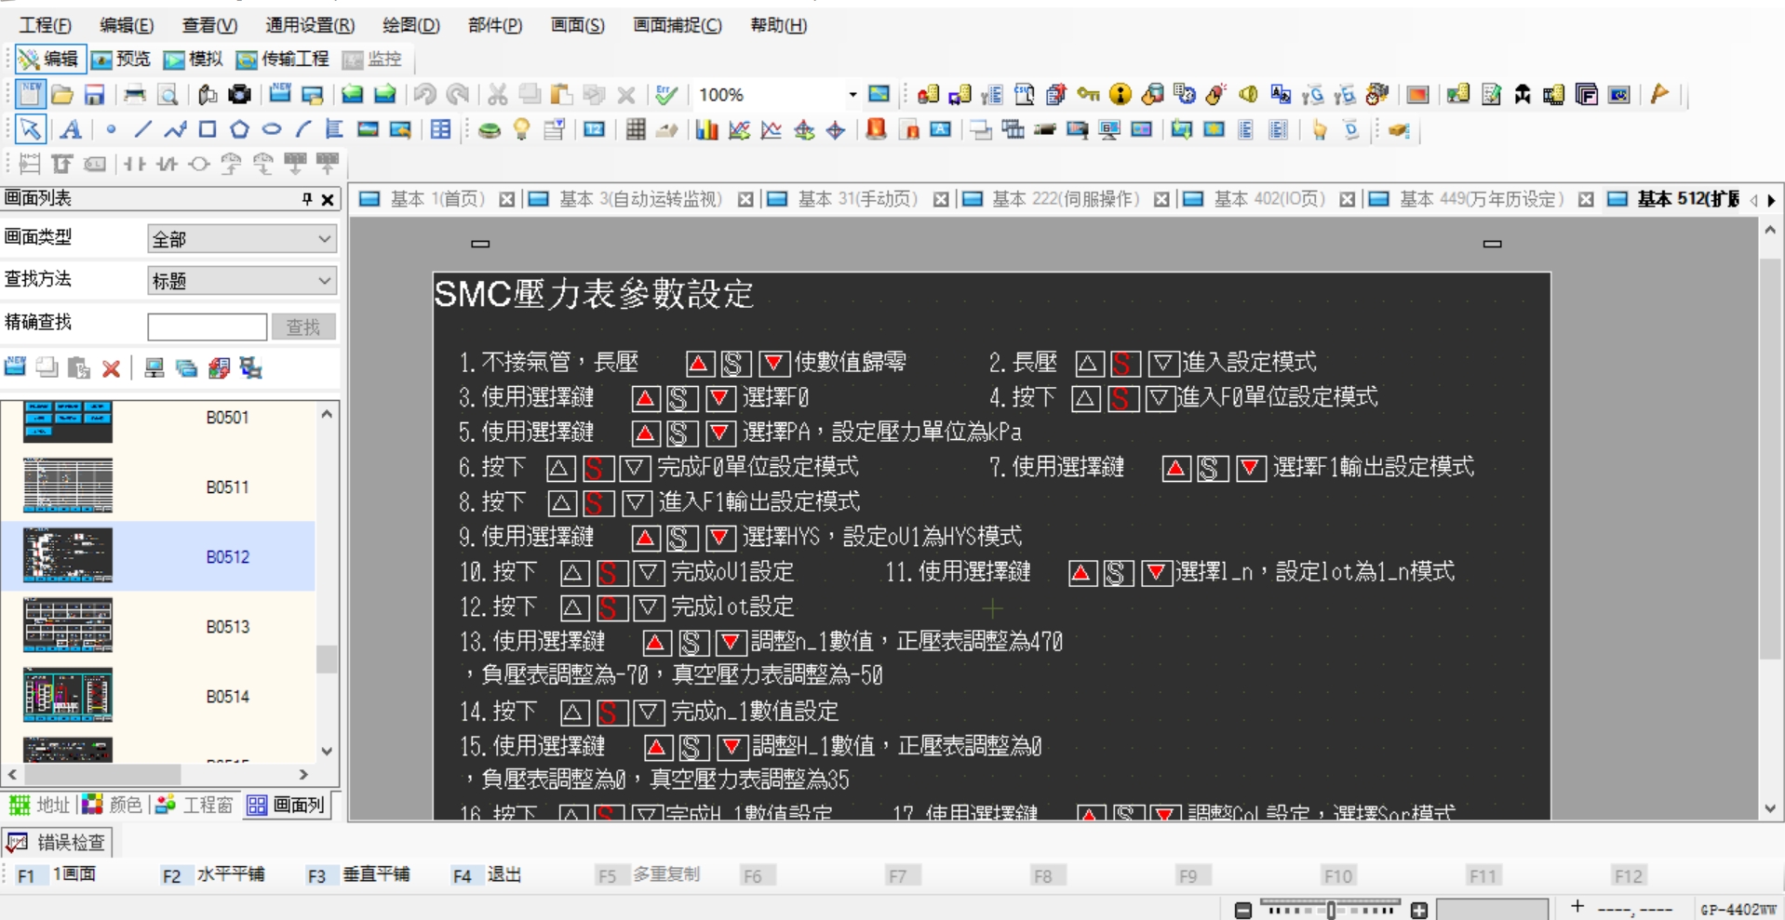Select the B0511 screen thumbnail

68,486
